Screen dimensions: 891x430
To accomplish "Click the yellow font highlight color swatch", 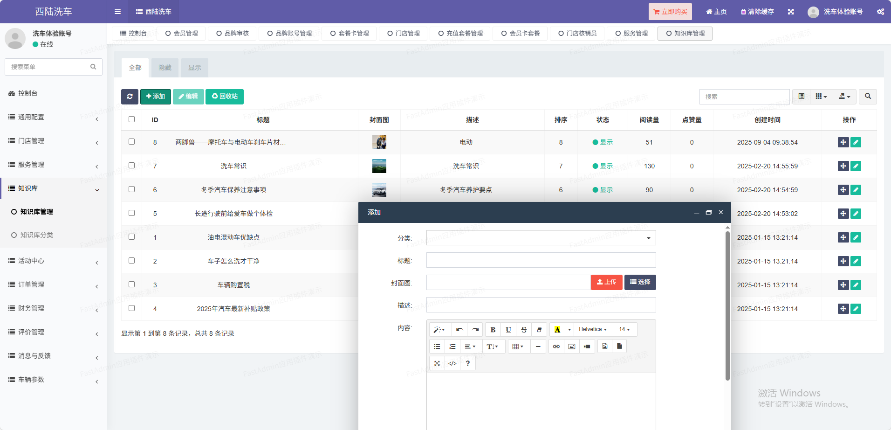I will click(x=557, y=330).
